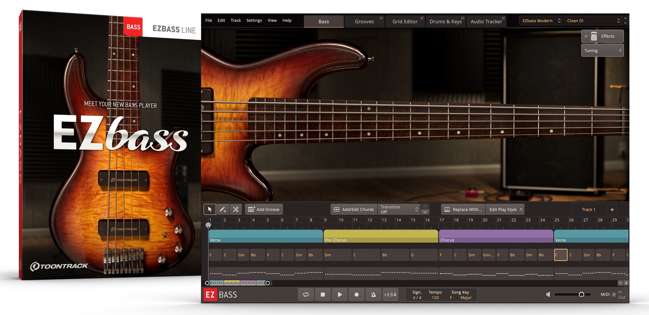The width and height of the screenshot is (649, 315).
Task: Switch to the Grid Editor tab
Action: (x=405, y=22)
